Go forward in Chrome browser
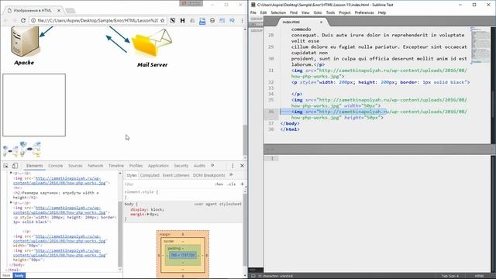Image resolution: width=496 pixels, height=279 pixels. point(15,20)
